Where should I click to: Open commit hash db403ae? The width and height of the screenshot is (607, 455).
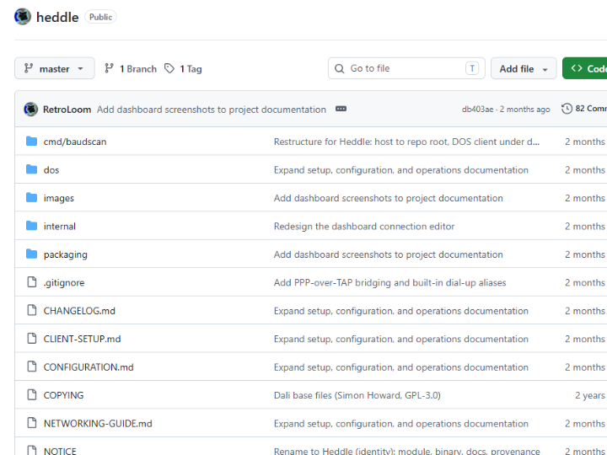click(x=477, y=109)
